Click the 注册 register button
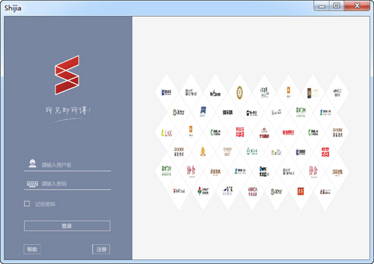This screenshot has height=264, width=374. pos(101,249)
